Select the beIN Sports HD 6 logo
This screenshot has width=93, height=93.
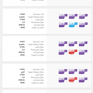pyautogui.click(x=73, y=16)
